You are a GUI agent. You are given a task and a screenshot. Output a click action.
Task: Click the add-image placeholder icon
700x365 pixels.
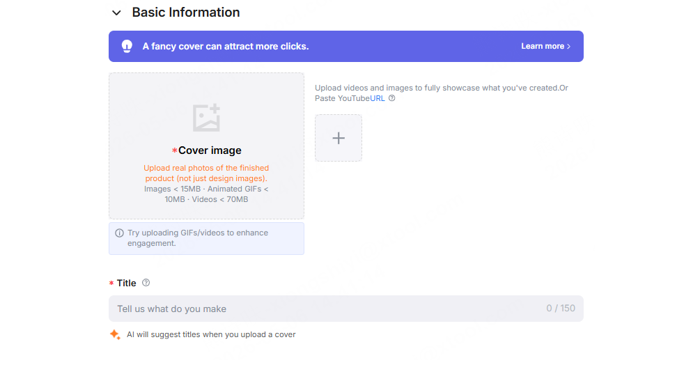(206, 118)
